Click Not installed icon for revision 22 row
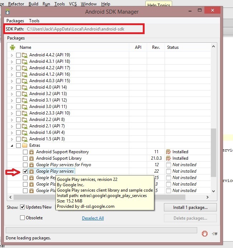The width and height of the screenshot is (233, 248). tap(169, 171)
